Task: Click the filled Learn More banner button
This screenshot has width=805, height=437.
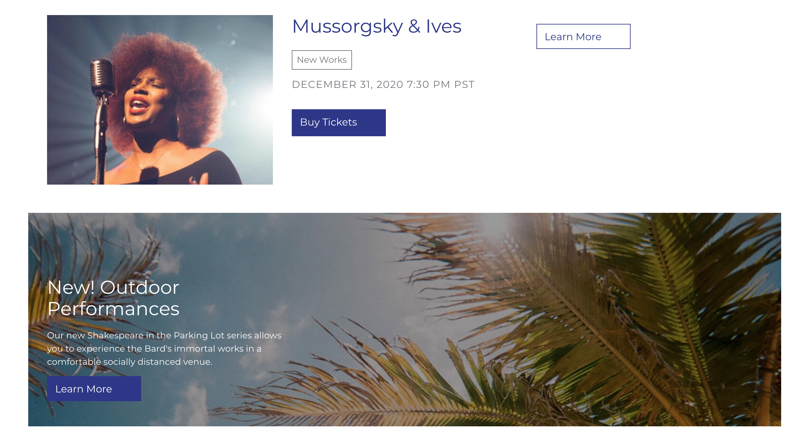Action: 94,388
